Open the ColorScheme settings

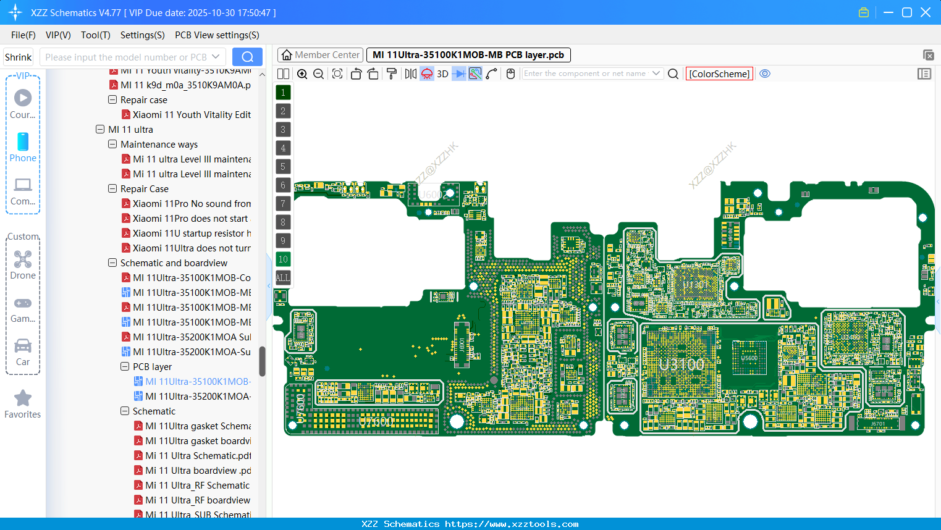coord(719,74)
